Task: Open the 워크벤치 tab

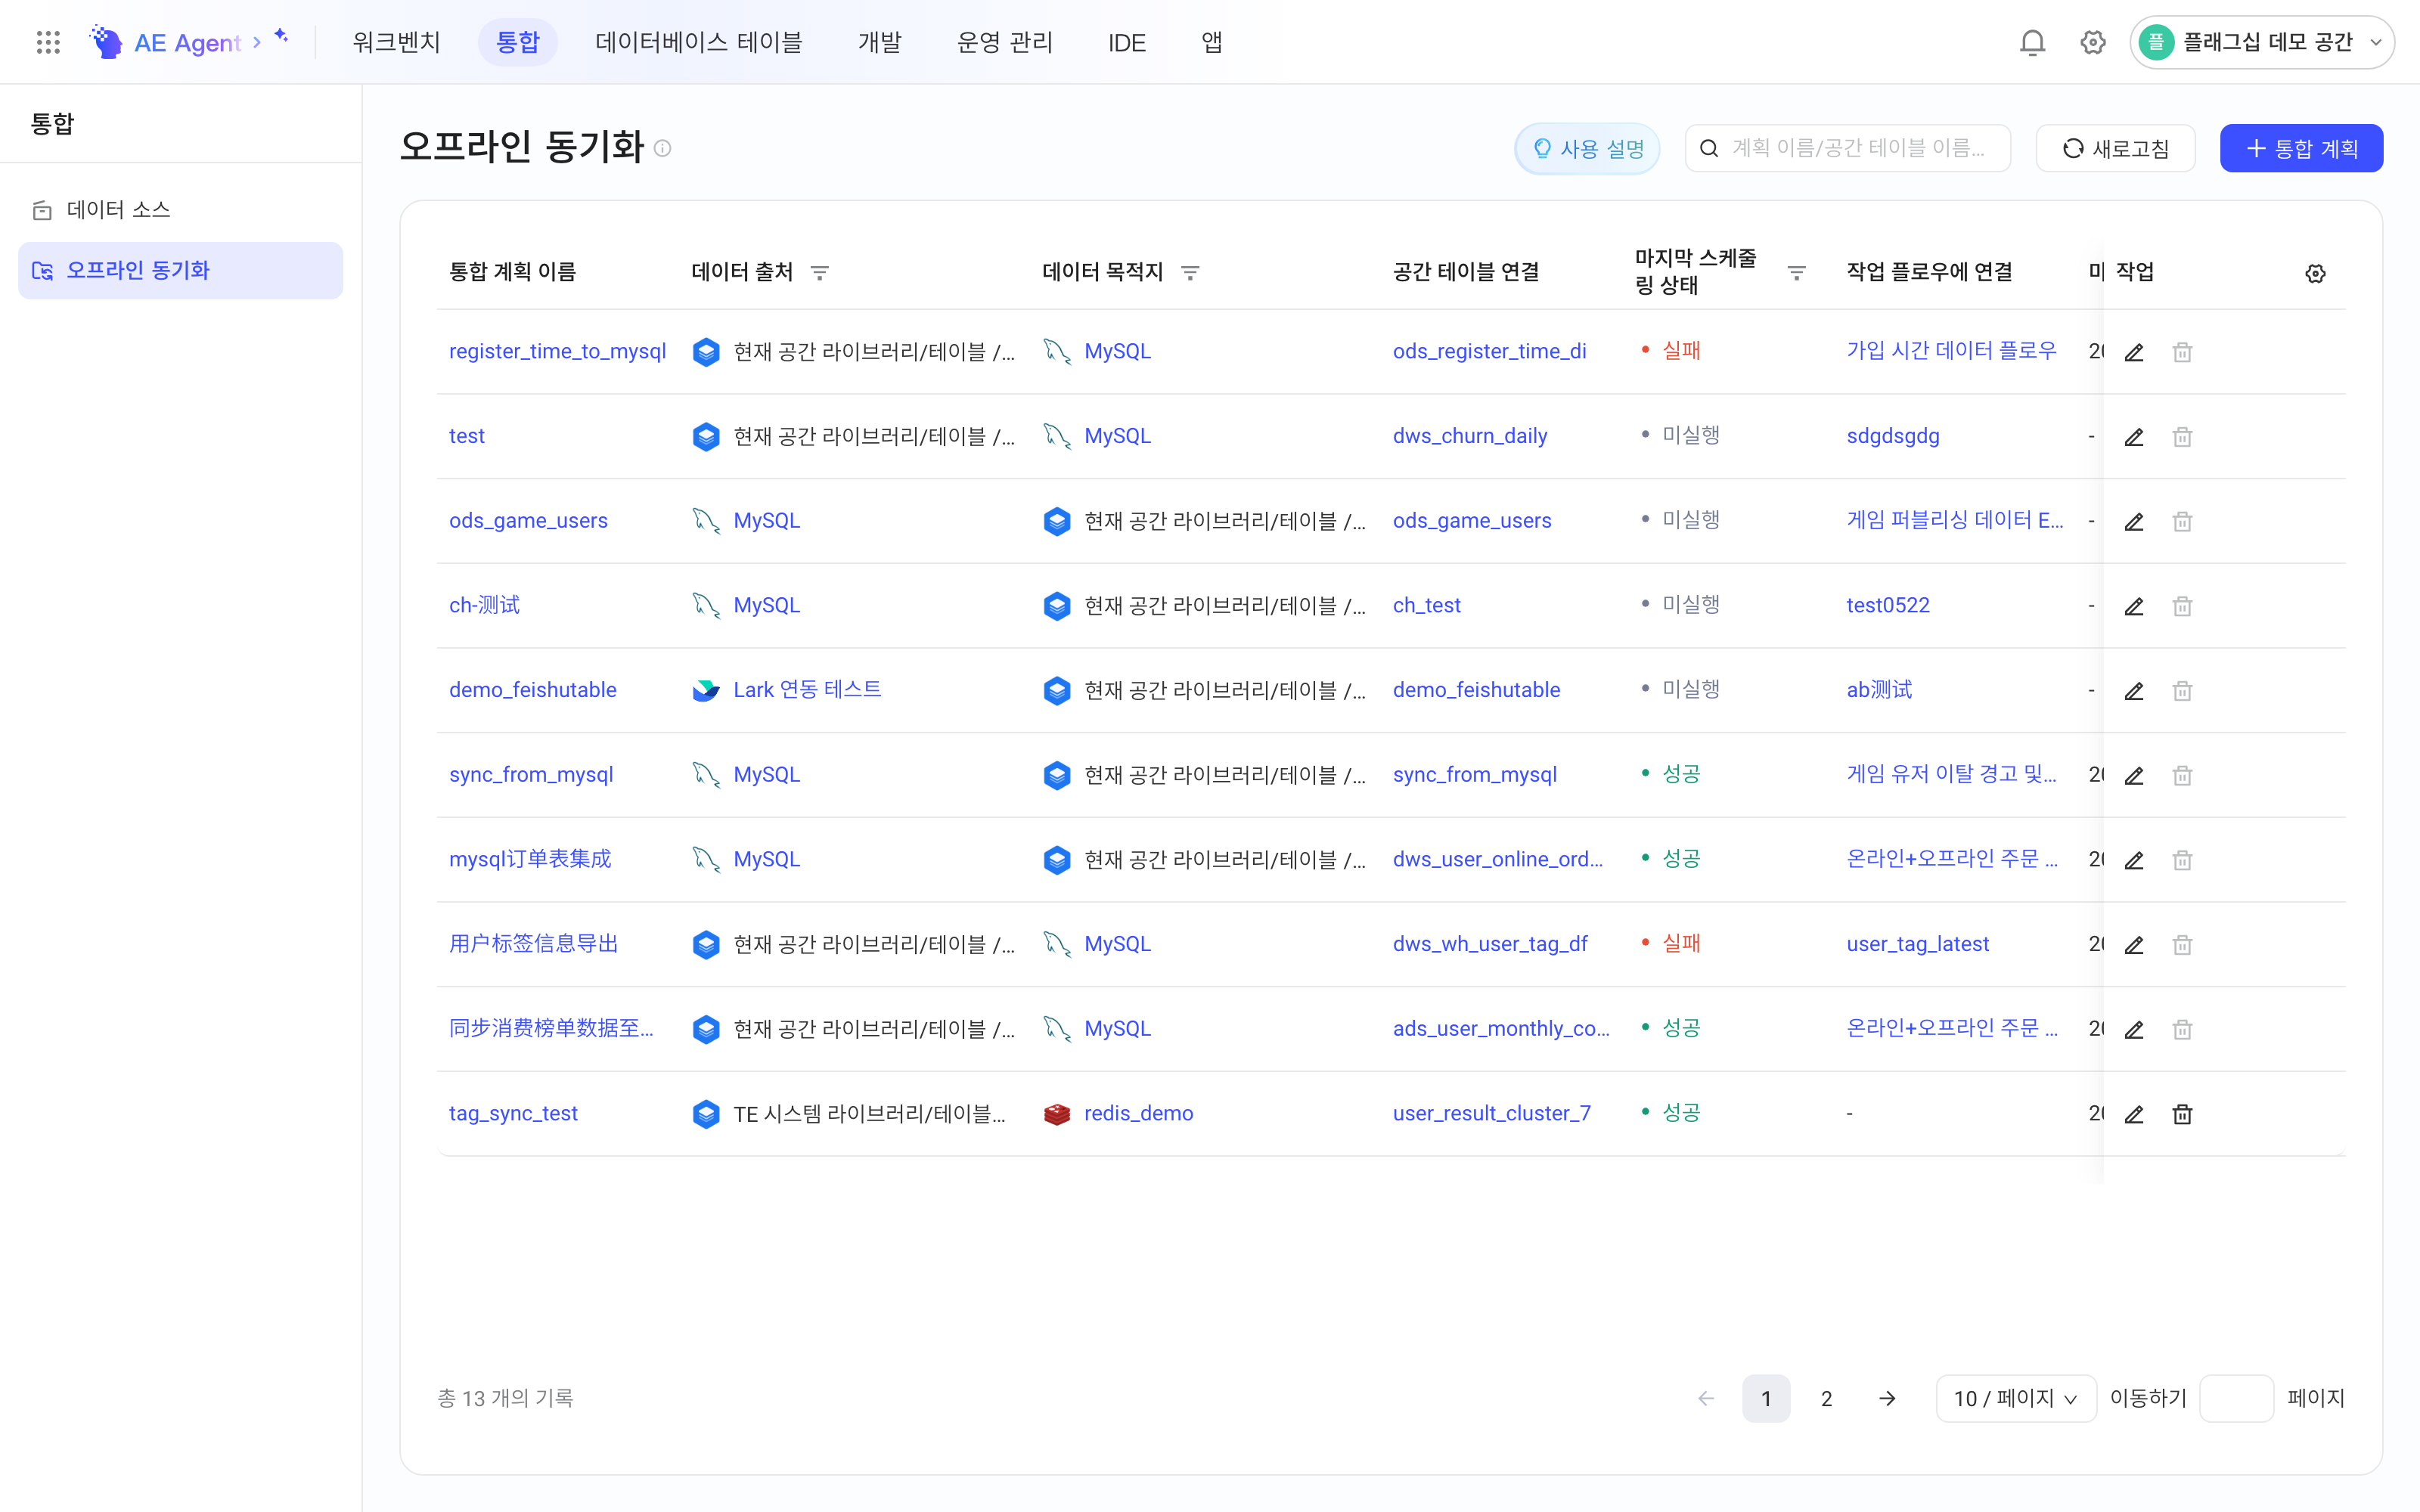Action: pyautogui.click(x=396, y=42)
